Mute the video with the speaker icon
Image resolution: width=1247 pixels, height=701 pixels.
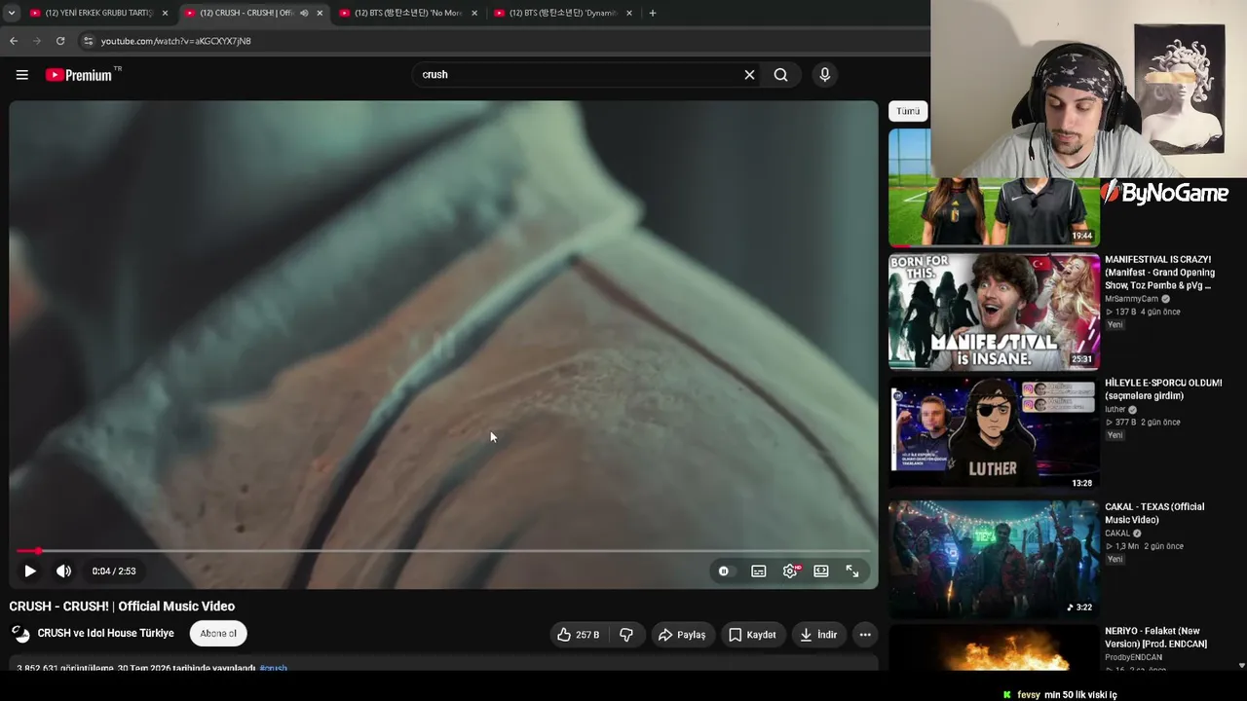63,572
